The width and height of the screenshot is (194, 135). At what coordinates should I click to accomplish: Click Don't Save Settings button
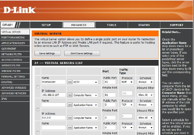(x=82, y=53)
